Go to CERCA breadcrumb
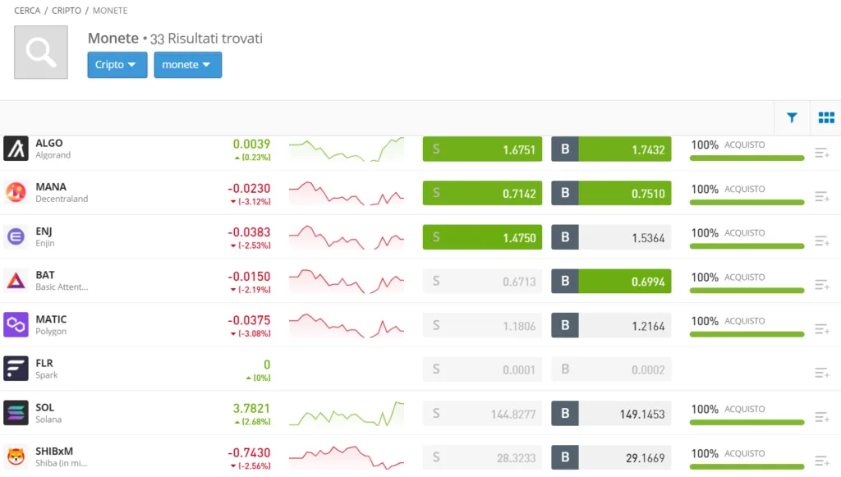The height and width of the screenshot is (477, 841). (27, 11)
